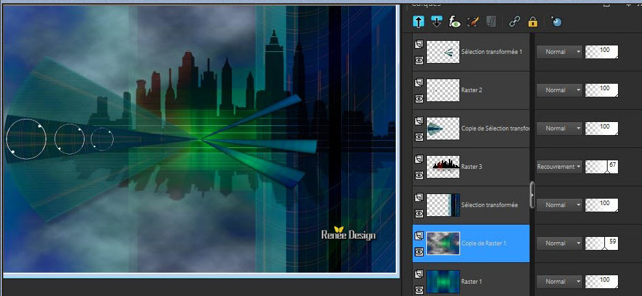Hide the Raster 3 layer

coord(419,175)
